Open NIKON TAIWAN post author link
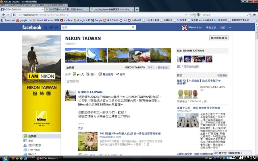This screenshot has width=258, height=161. [90, 92]
